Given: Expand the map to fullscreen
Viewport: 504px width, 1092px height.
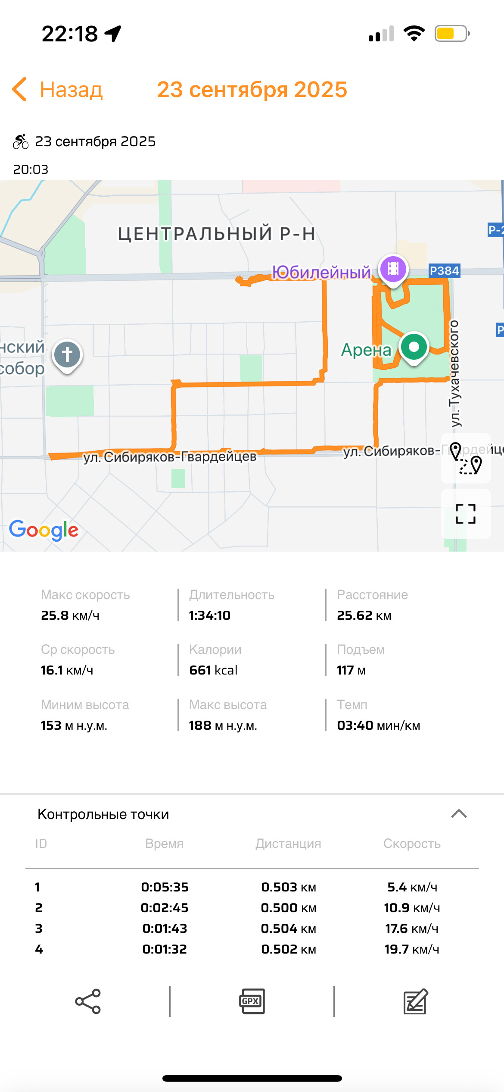Looking at the screenshot, I should (x=466, y=514).
